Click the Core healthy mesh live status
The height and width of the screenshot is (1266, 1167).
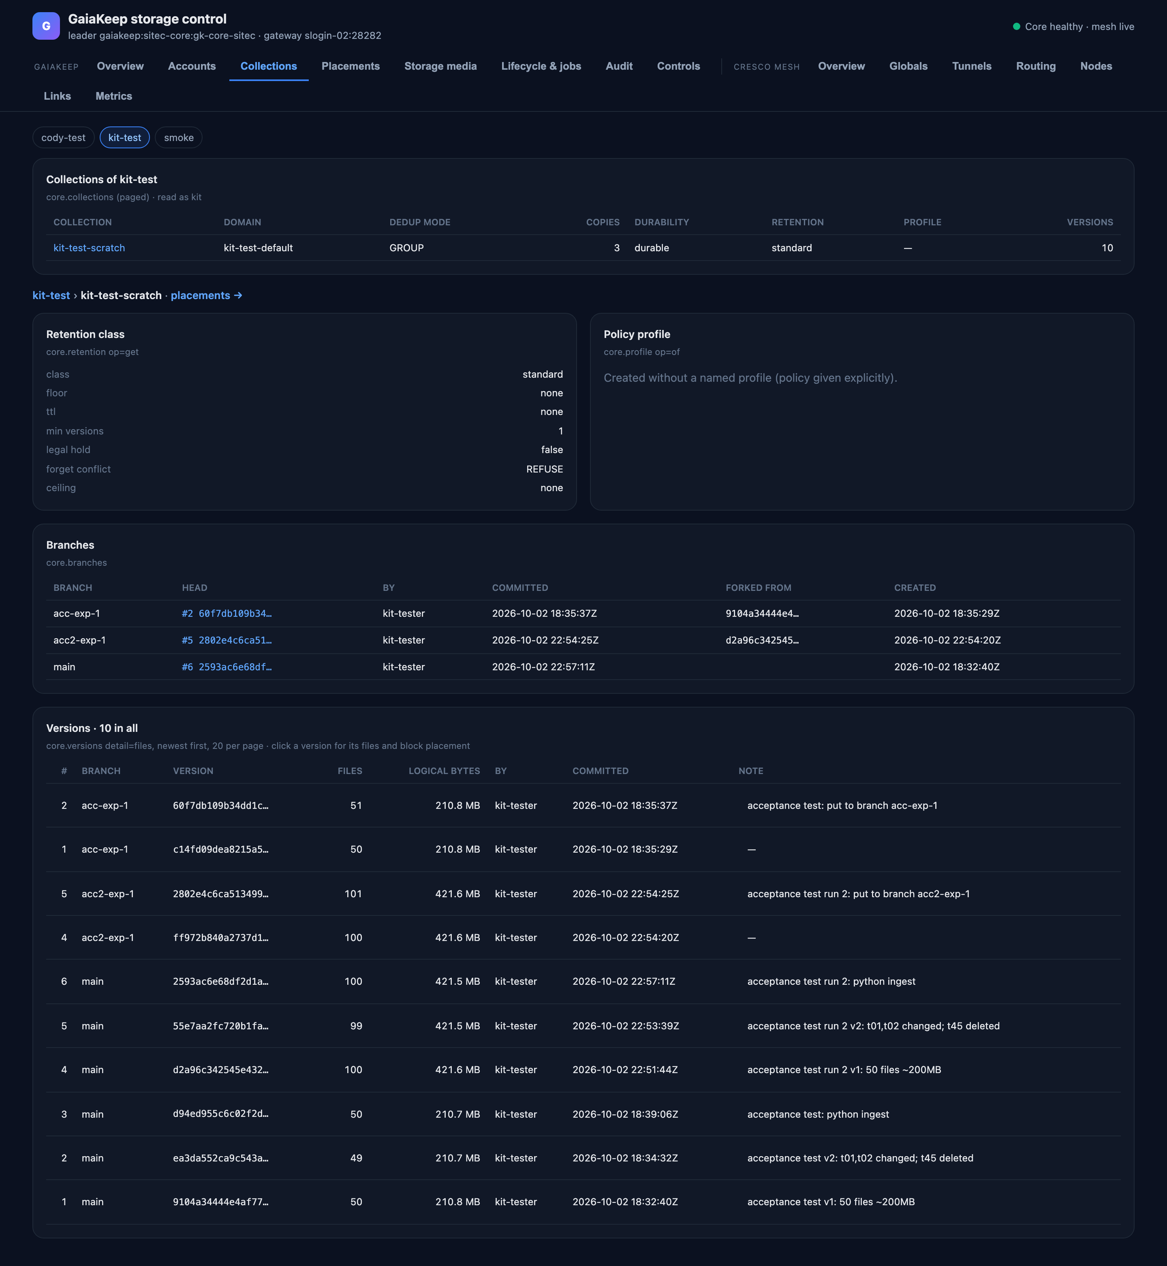click(1073, 26)
